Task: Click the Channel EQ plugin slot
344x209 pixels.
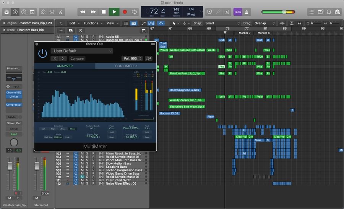Action: pyautogui.click(x=14, y=93)
